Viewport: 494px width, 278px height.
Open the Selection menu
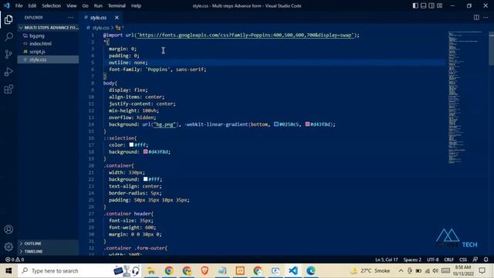pyautogui.click(x=52, y=5)
